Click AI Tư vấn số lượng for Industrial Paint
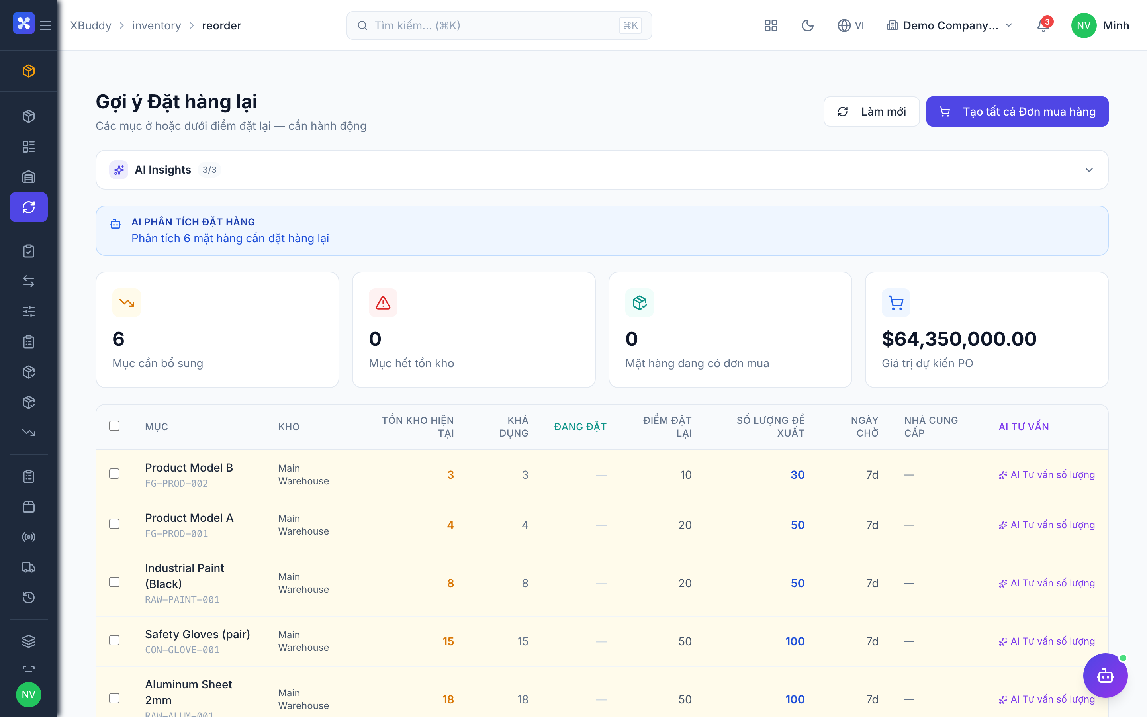Image resolution: width=1147 pixels, height=717 pixels. point(1047,583)
